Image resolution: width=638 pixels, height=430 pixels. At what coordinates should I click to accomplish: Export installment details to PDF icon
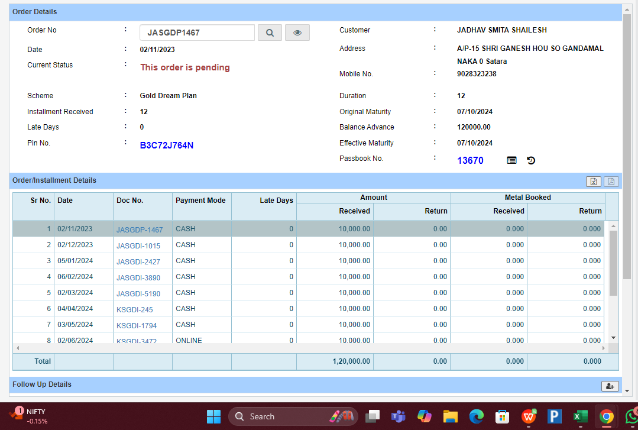[611, 182]
